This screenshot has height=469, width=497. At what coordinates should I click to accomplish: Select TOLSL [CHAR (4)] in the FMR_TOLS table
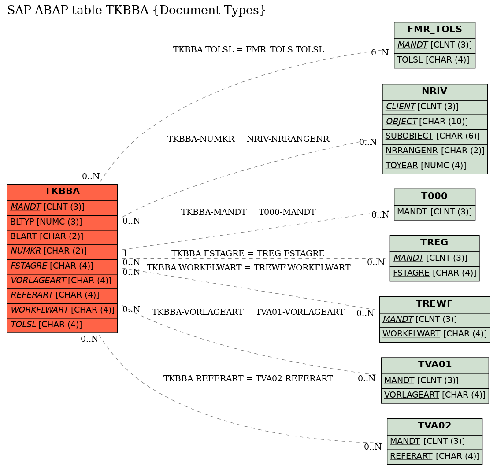coord(434,60)
